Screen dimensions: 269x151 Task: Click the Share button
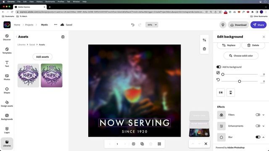(x=258, y=25)
